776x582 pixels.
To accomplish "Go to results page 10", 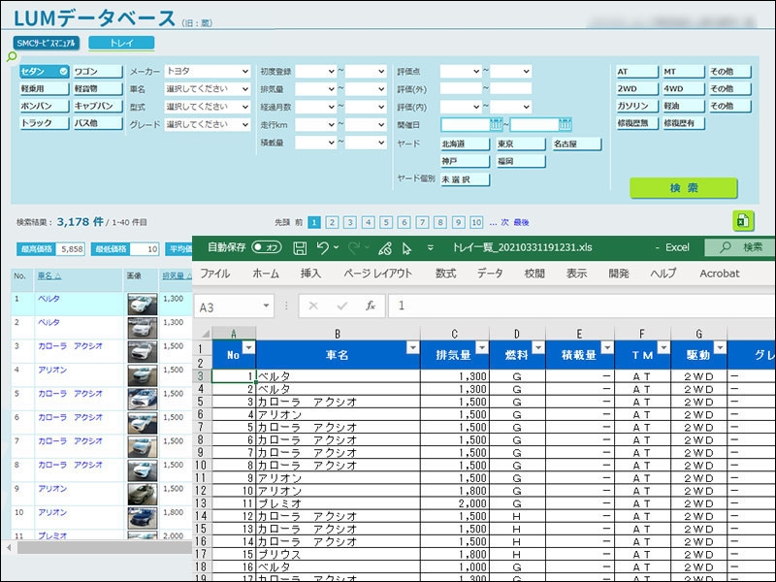I will click(x=476, y=222).
